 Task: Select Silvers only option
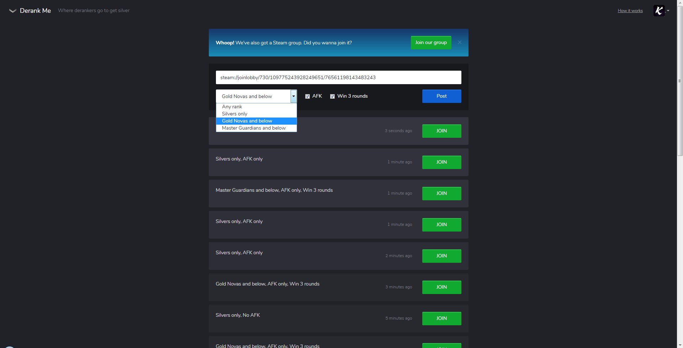click(256, 114)
